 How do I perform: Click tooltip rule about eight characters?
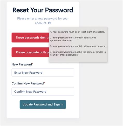77,32
